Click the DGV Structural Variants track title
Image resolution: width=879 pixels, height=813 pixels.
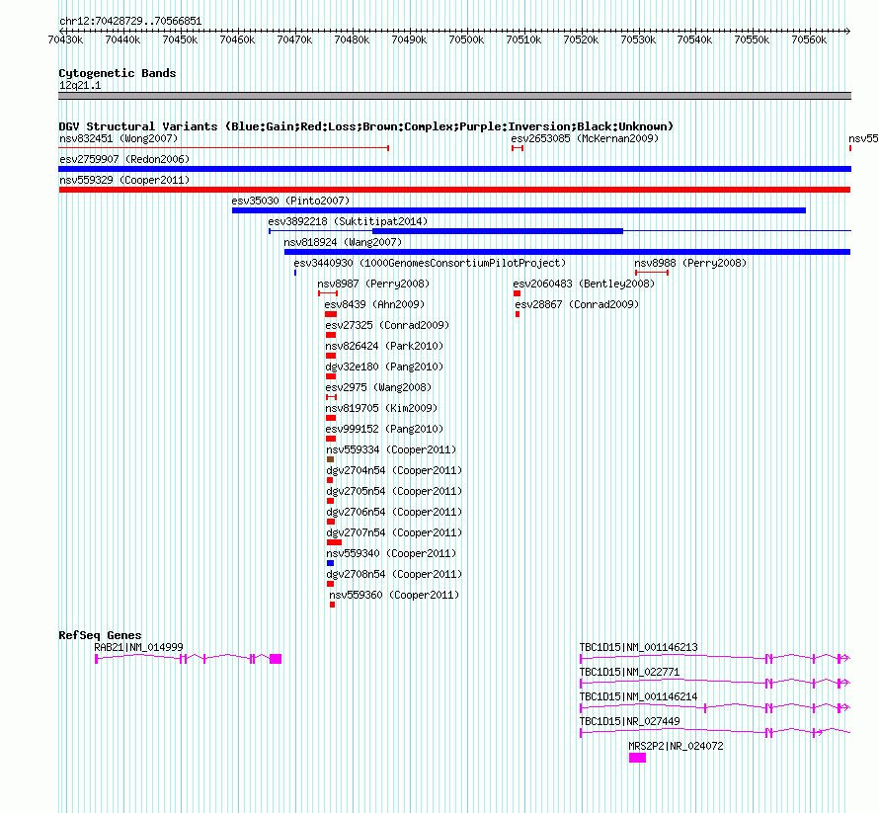366,126
